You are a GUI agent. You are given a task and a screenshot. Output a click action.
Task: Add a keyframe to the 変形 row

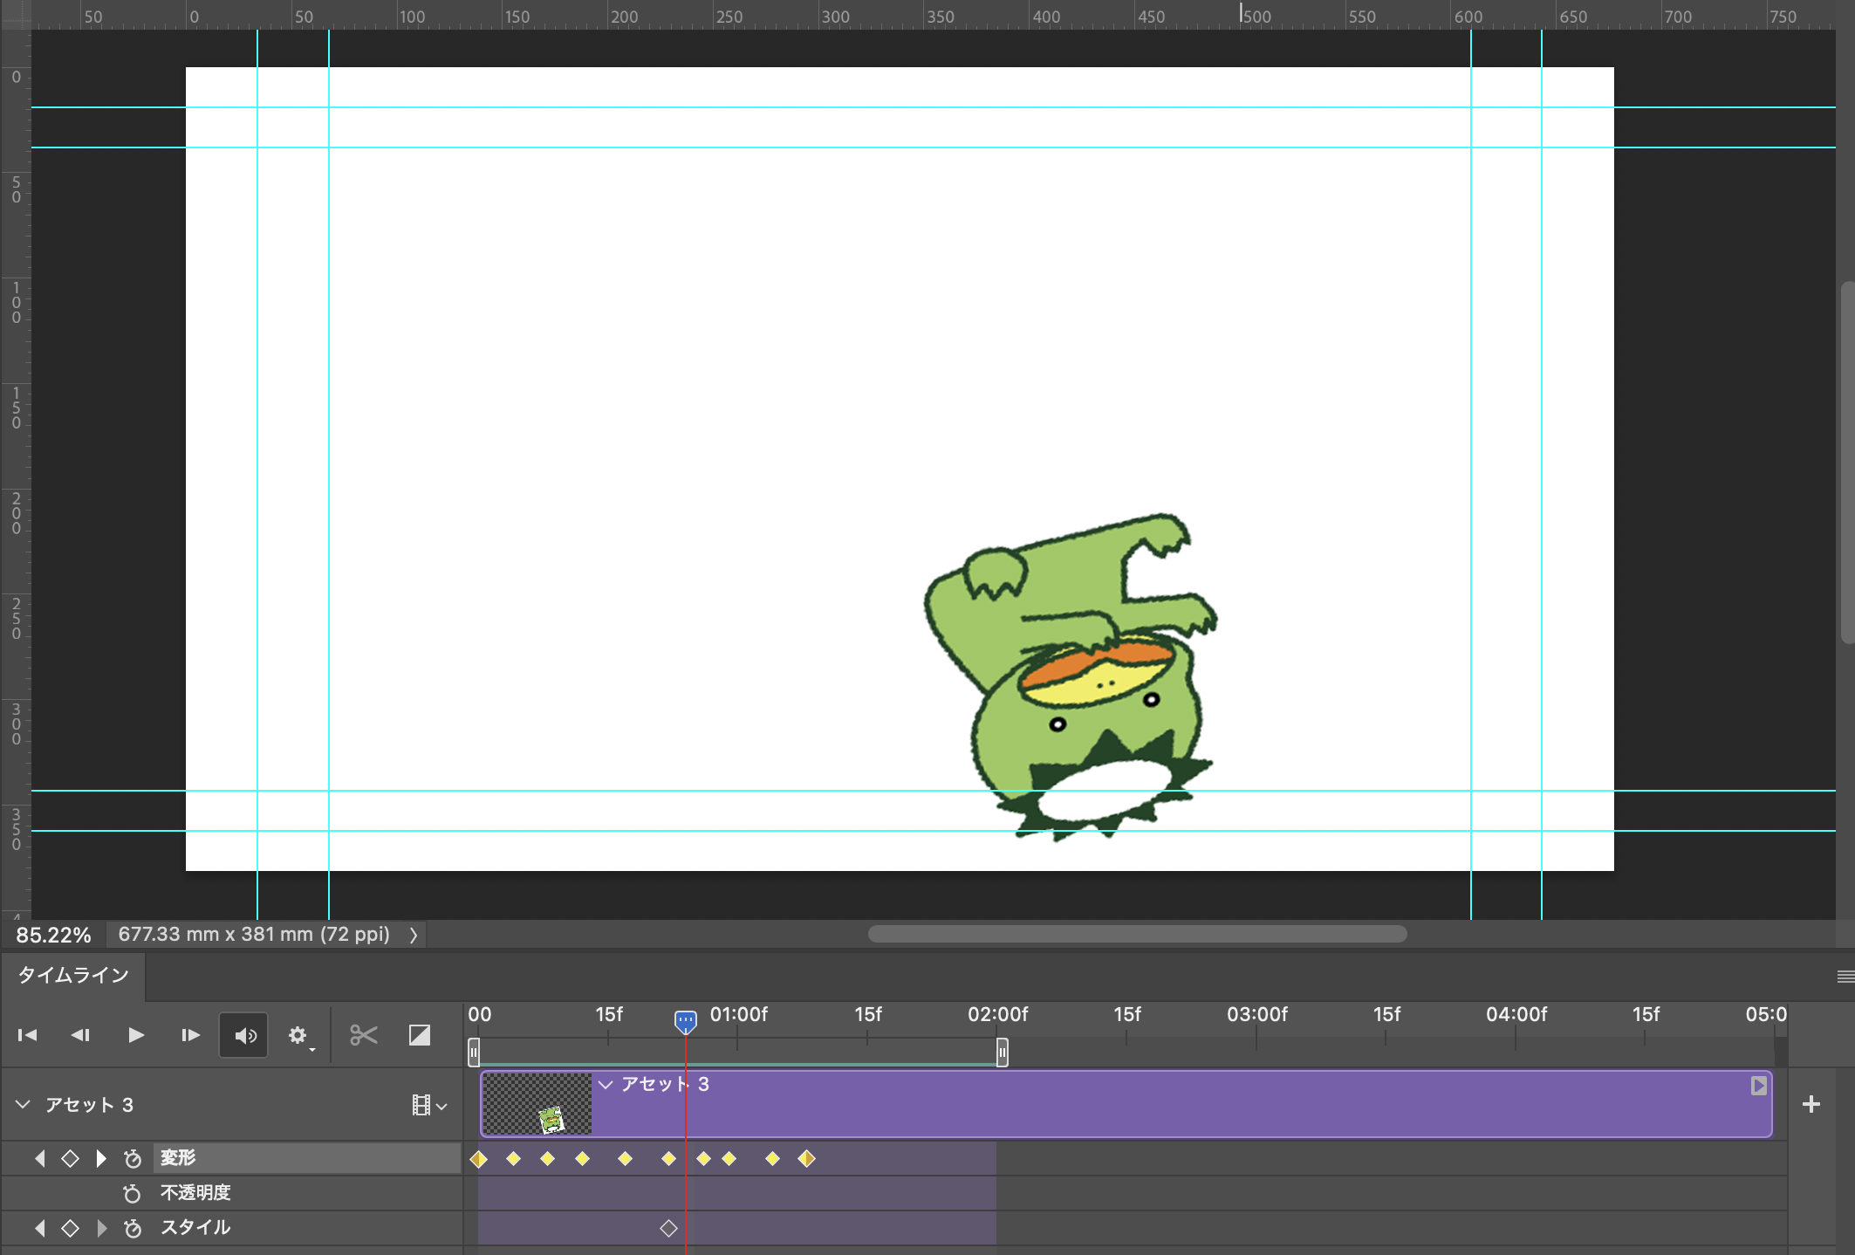pyautogui.click(x=71, y=1159)
